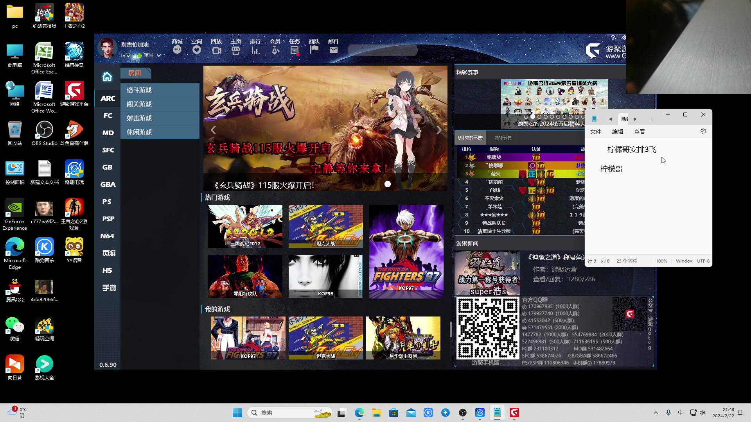Open 回收站 recycle bin on desktop
Screen dimensions: 751x422
(x=15, y=133)
